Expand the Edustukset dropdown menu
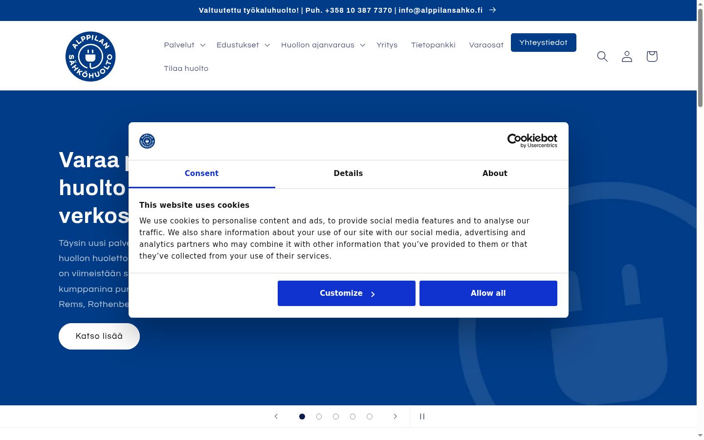The width and height of the screenshot is (704, 440). point(243,45)
